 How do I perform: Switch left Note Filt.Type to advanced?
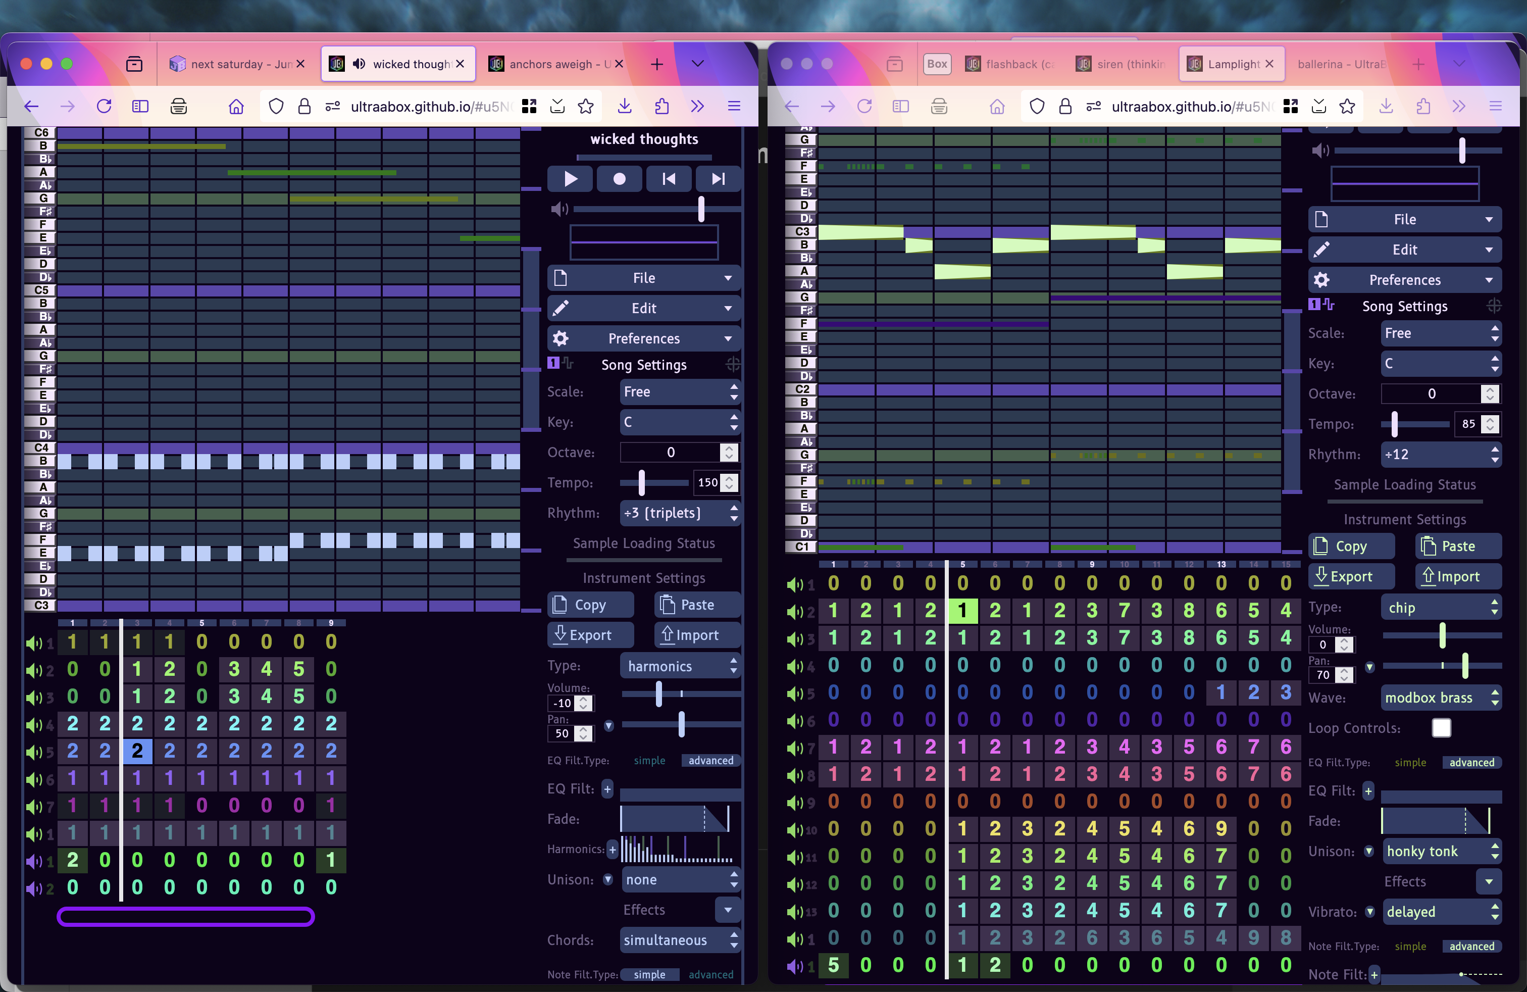(x=710, y=974)
